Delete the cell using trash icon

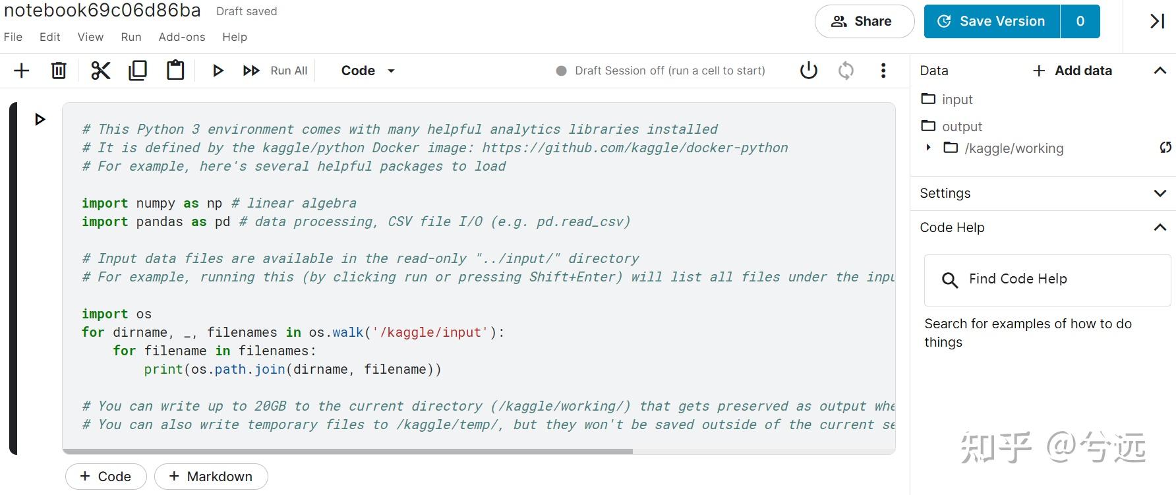click(x=59, y=71)
